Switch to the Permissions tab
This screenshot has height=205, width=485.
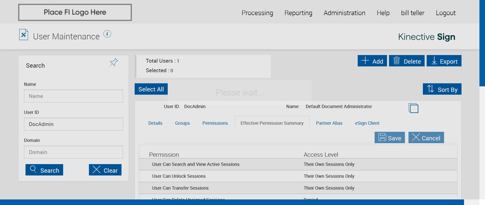coord(215,123)
